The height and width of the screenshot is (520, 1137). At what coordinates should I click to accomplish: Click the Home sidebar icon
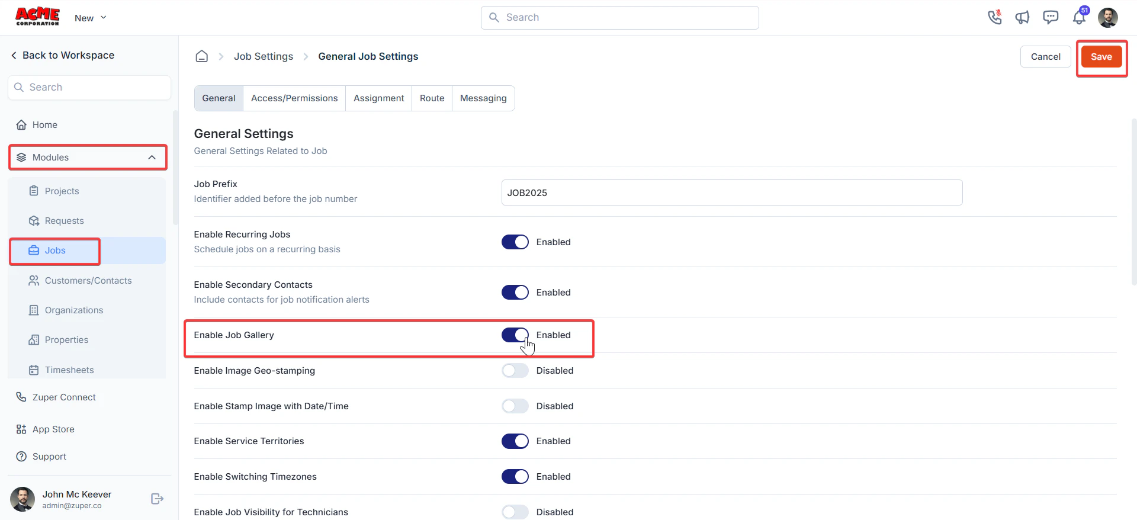click(x=21, y=124)
